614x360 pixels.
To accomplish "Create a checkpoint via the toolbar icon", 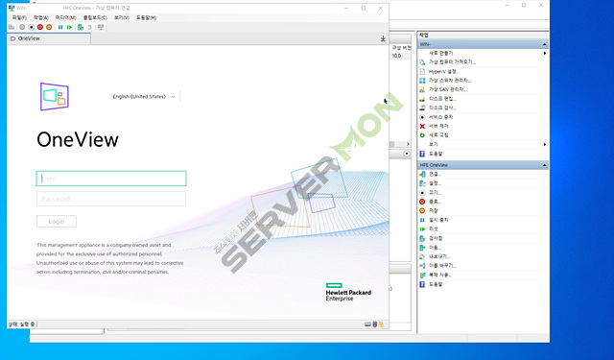I will [81, 27].
